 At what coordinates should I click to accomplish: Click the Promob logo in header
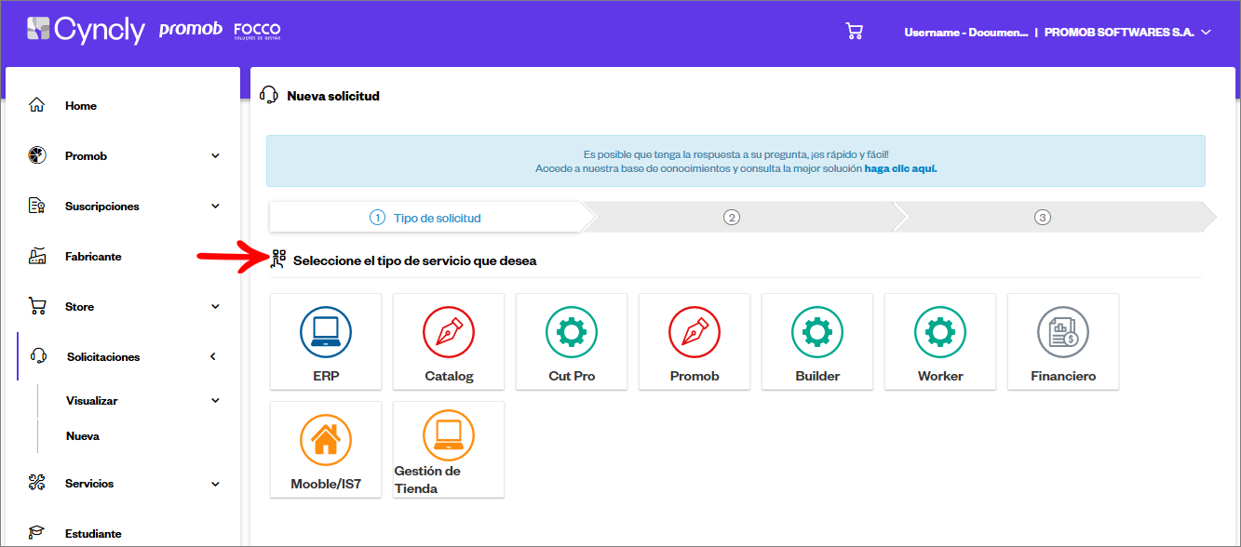pyautogui.click(x=190, y=30)
